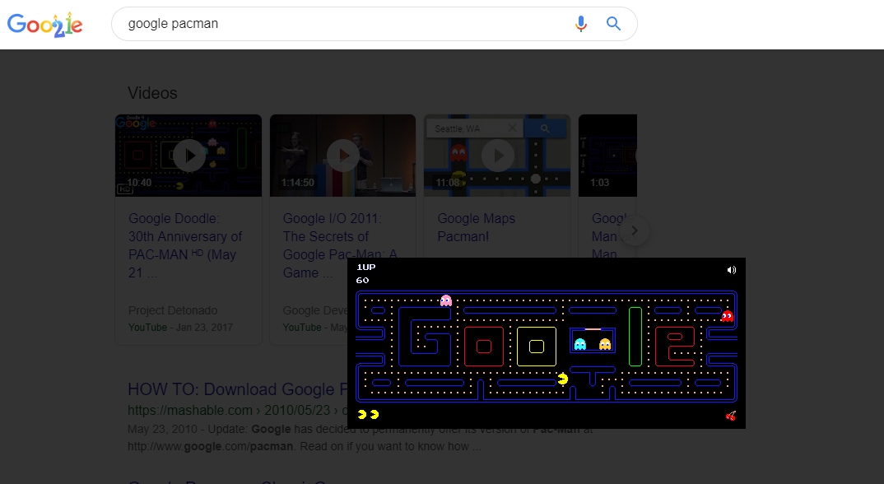Click the yellow Pac-Man character in the maze
This screenshot has height=484, width=884.
point(563,379)
